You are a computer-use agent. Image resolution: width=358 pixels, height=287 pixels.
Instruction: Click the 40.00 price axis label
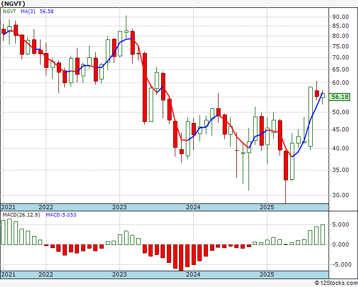tap(341, 148)
